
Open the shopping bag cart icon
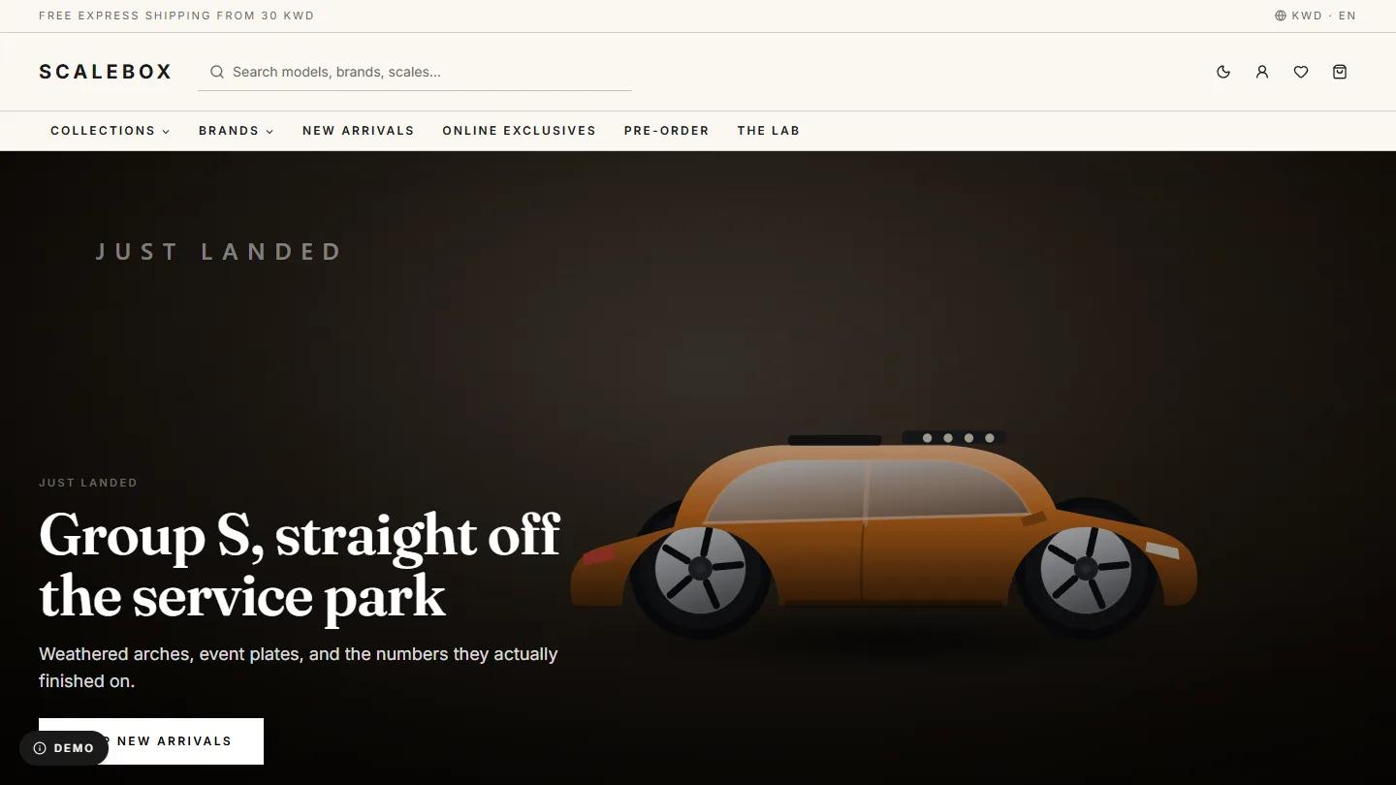[1340, 72]
